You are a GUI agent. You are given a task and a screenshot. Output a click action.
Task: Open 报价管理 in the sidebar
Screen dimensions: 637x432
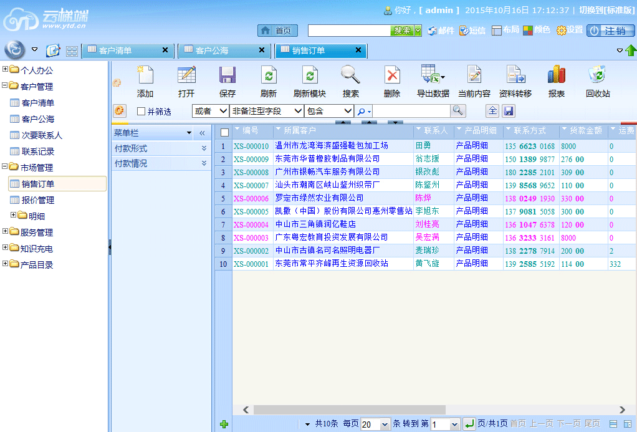coord(38,200)
